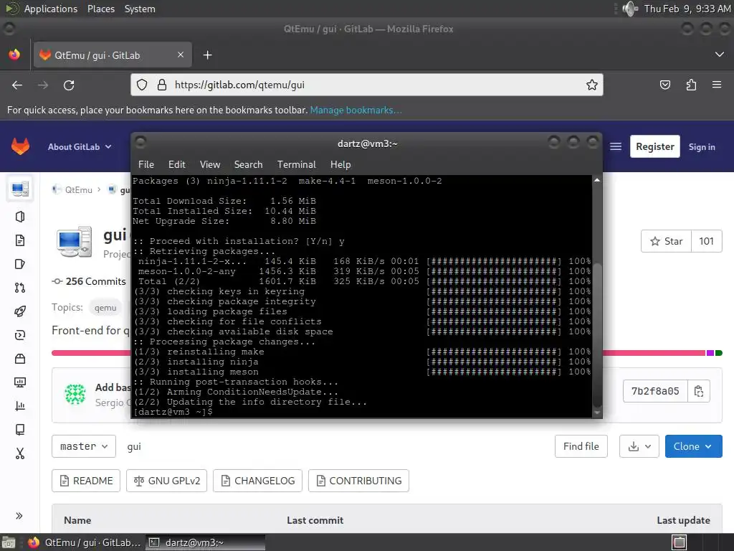Viewport: 734px width, 551px height.
Task: List all Firefox tabs dropdown arrow
Action: 720,55
